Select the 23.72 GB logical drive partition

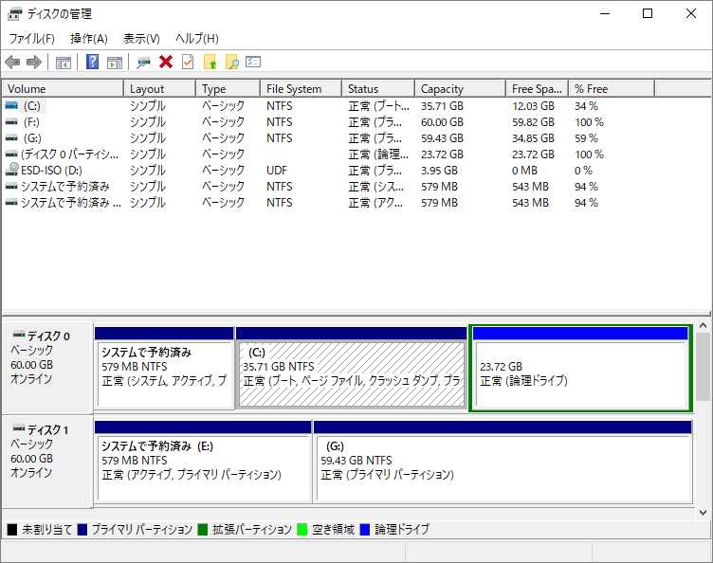point(579,373)
